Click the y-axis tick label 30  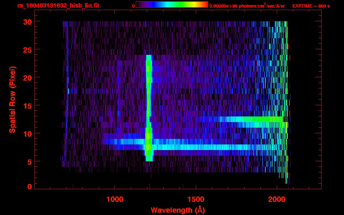[x=27, y=22]
